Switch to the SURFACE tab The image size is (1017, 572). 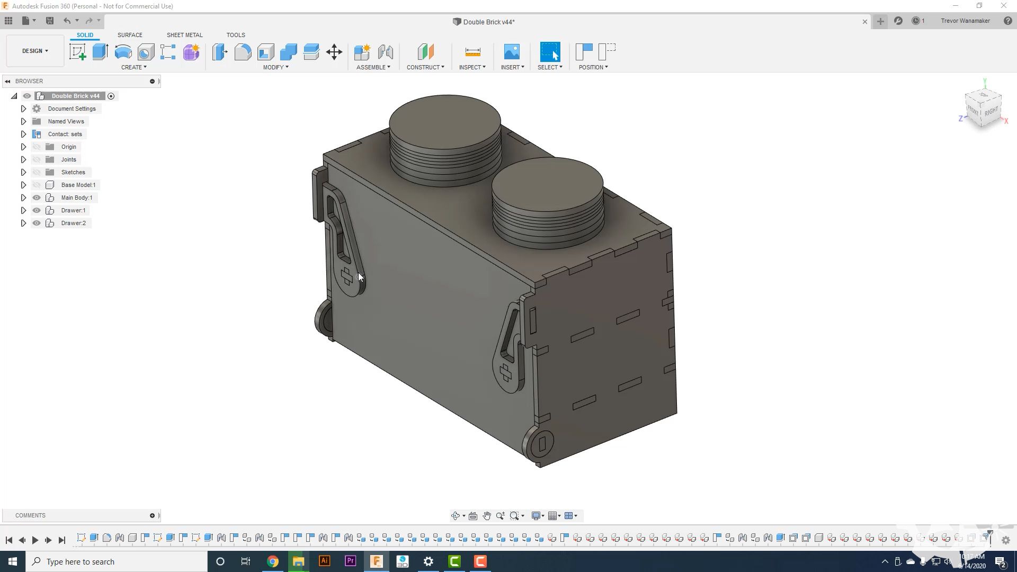[130, 35]
